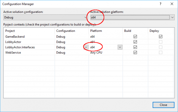Toggle Build checkbox for LobbyActor
Image resolution: width=178 pixels, height=112 pixels.
pyautogui.click(x=135, y=42)
